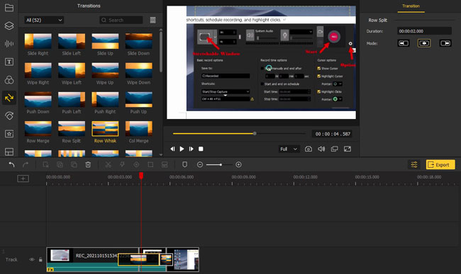This screenshot has width=461, height=274.
Task: Open the Text panel in sidebar
Action: 9,62
